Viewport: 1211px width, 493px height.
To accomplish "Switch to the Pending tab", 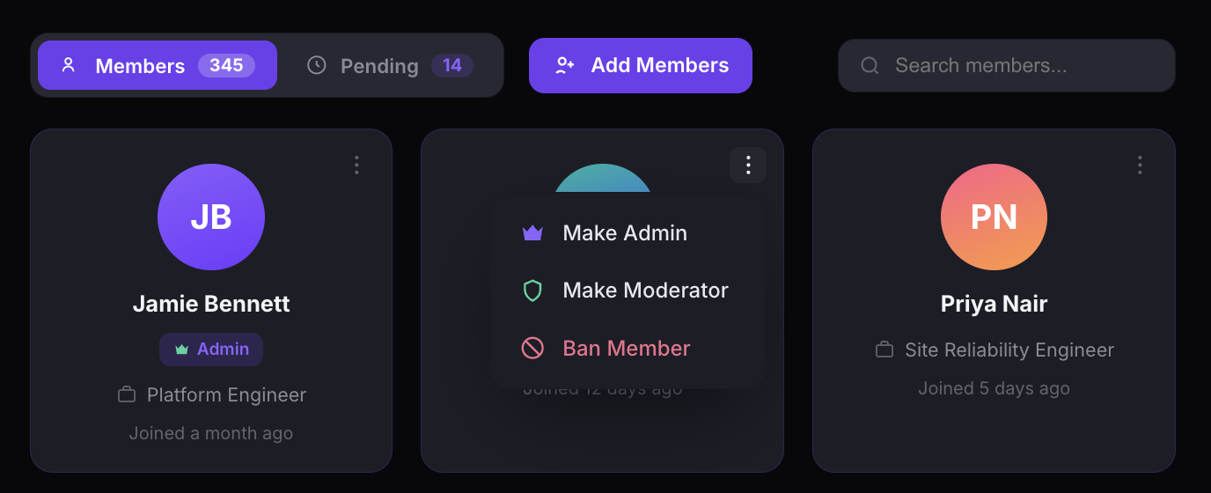I will [391, 65].
